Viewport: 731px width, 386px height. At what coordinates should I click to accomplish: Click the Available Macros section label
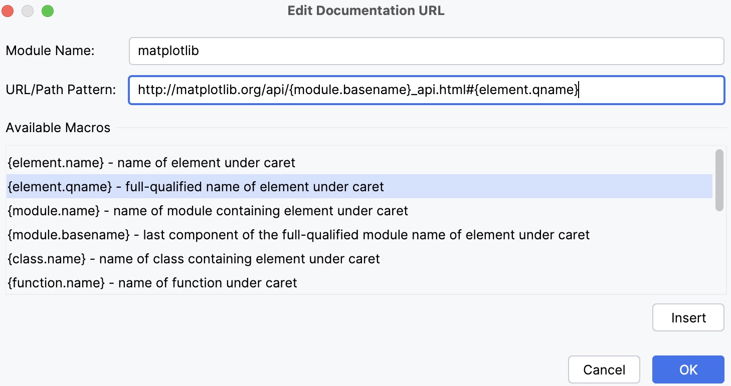click(57, 128)
